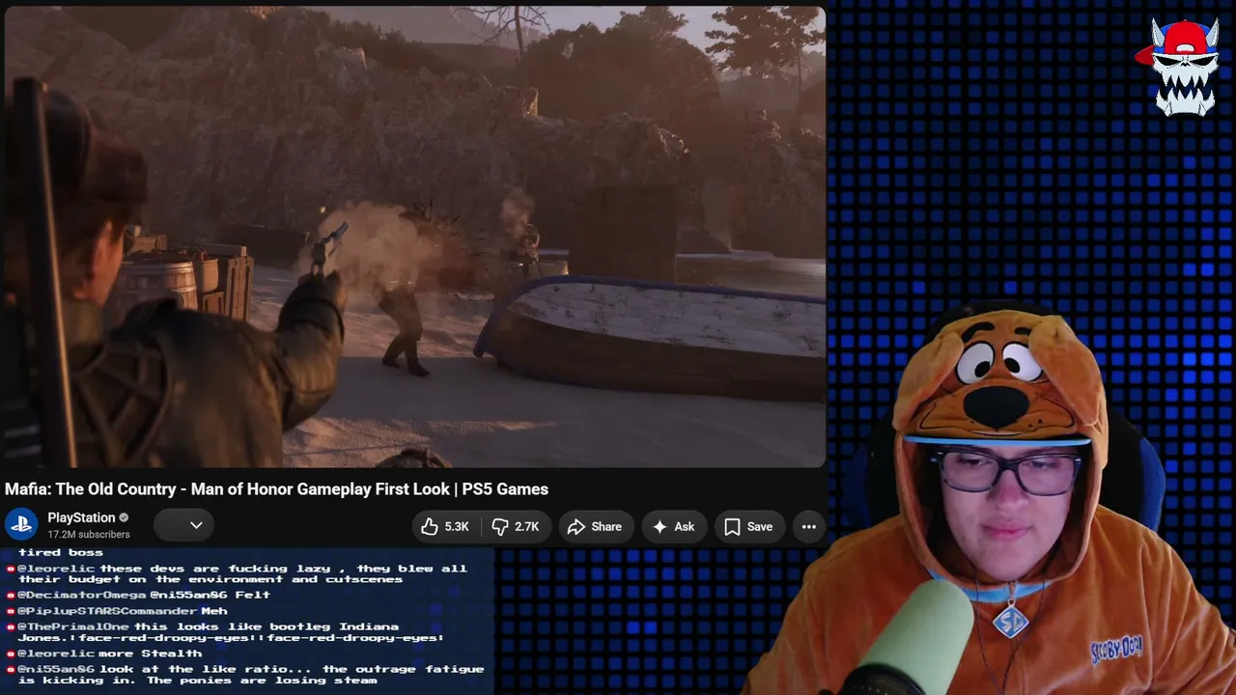
Task: Click the verified badge beside PlayStation
Action: pos(124,517)
